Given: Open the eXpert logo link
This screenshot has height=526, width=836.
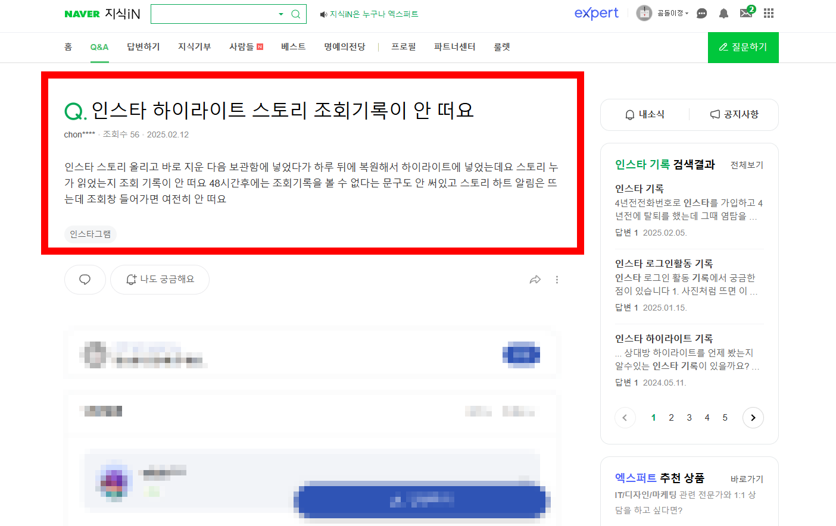Looking at the screenshot, I should point(596,13).
